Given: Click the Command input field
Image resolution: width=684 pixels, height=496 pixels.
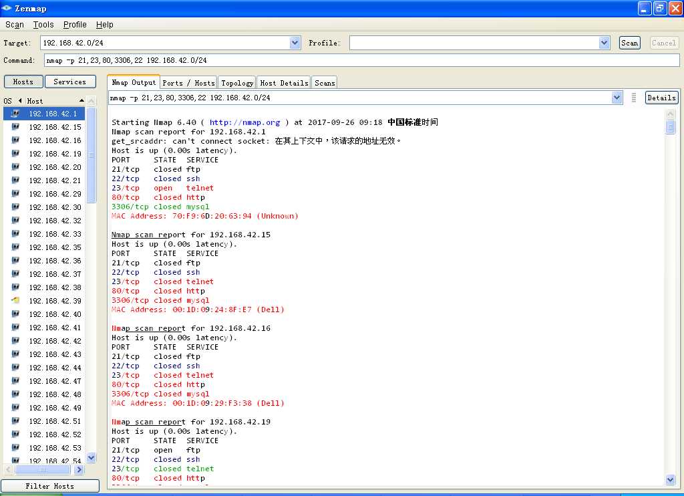Looking at the screenshot, I should [x=361, y=60].
